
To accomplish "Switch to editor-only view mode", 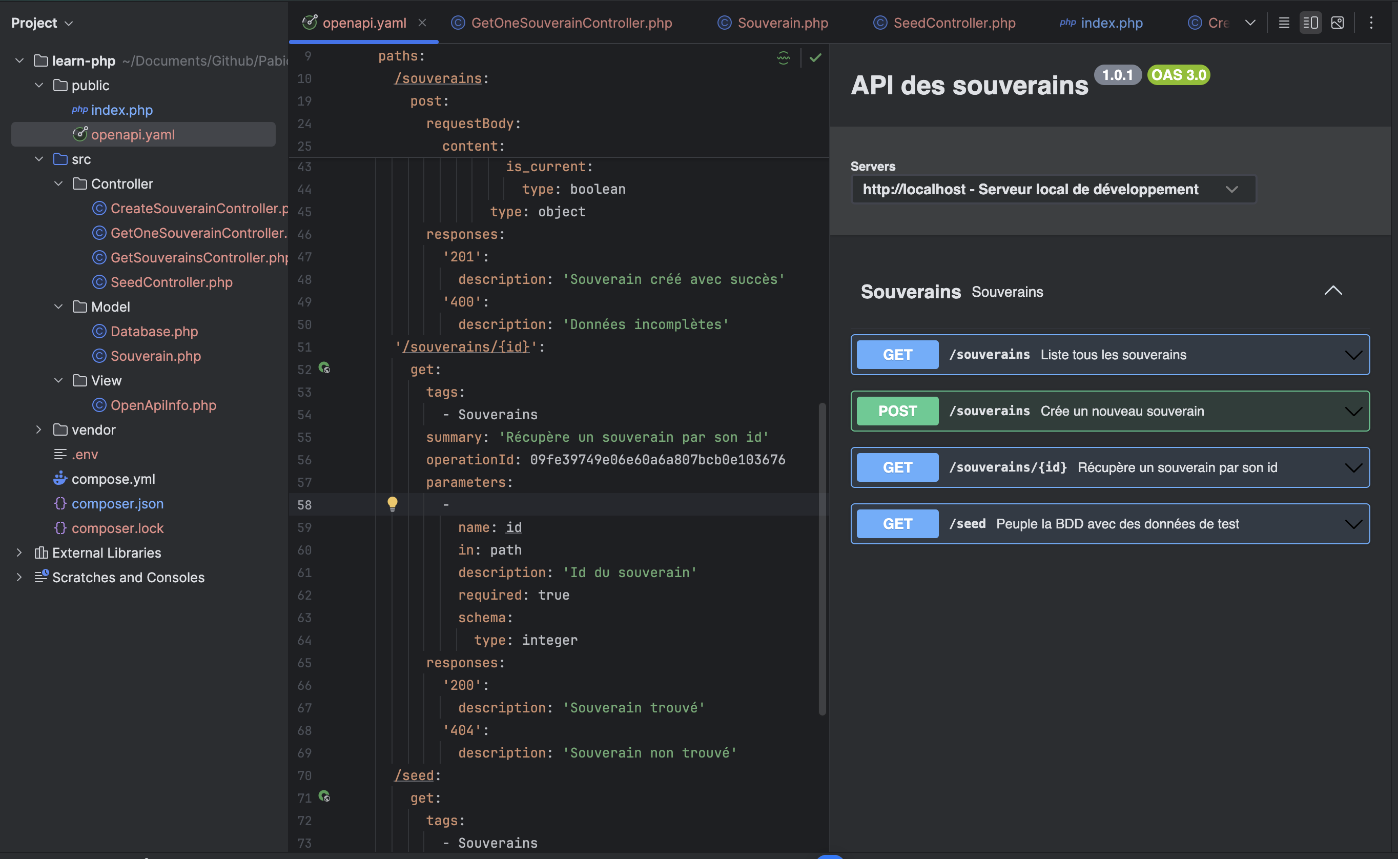I will coord(1283,23).
